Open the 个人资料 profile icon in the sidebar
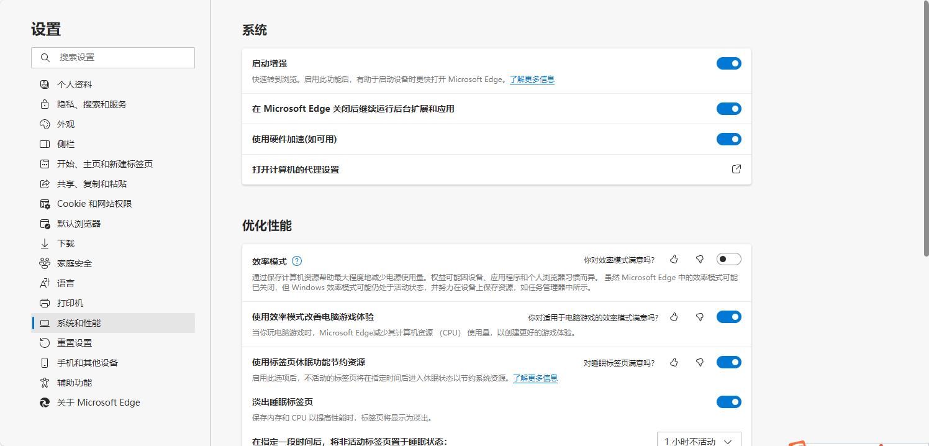 [43, 84]
